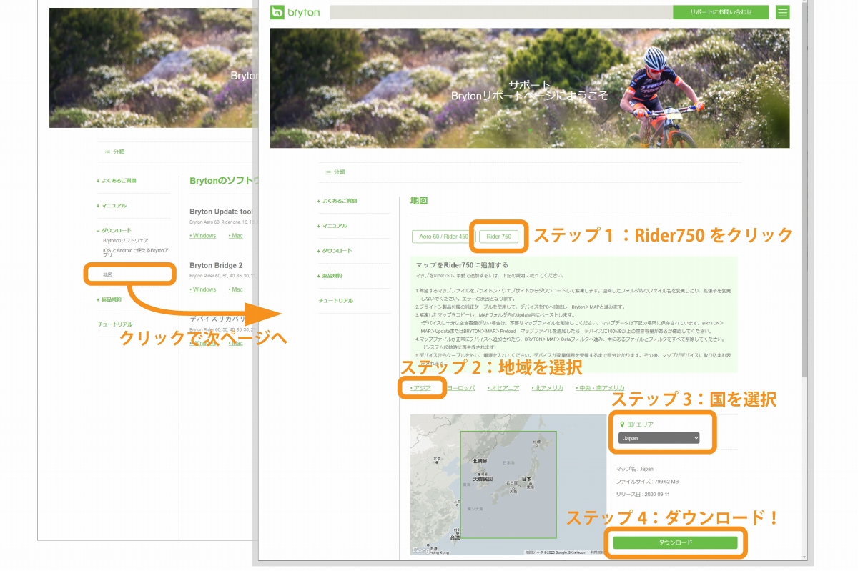858x571 pixels.
Task: Open the hamburger menu in the front page header
Action: point(783,12)
